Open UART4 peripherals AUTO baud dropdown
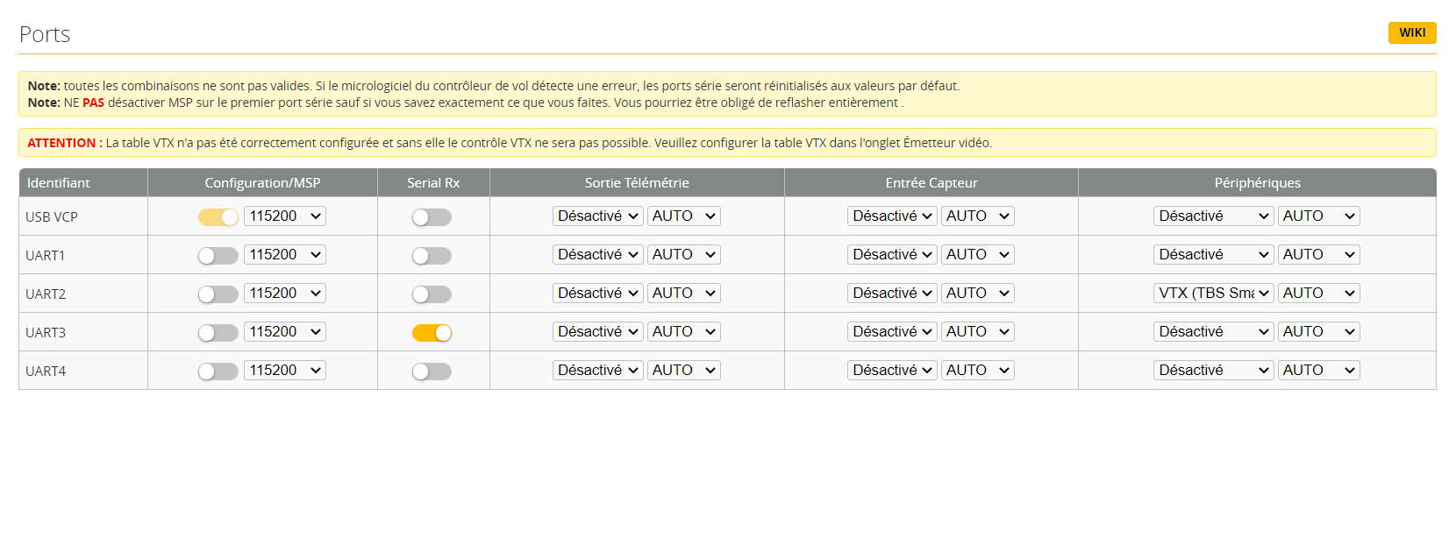Viewport: 1449px width, 538px height. [1318, 371]
